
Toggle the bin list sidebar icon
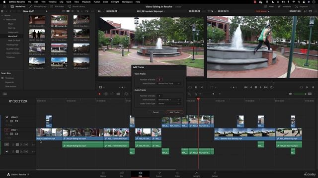tap(2, 11)
